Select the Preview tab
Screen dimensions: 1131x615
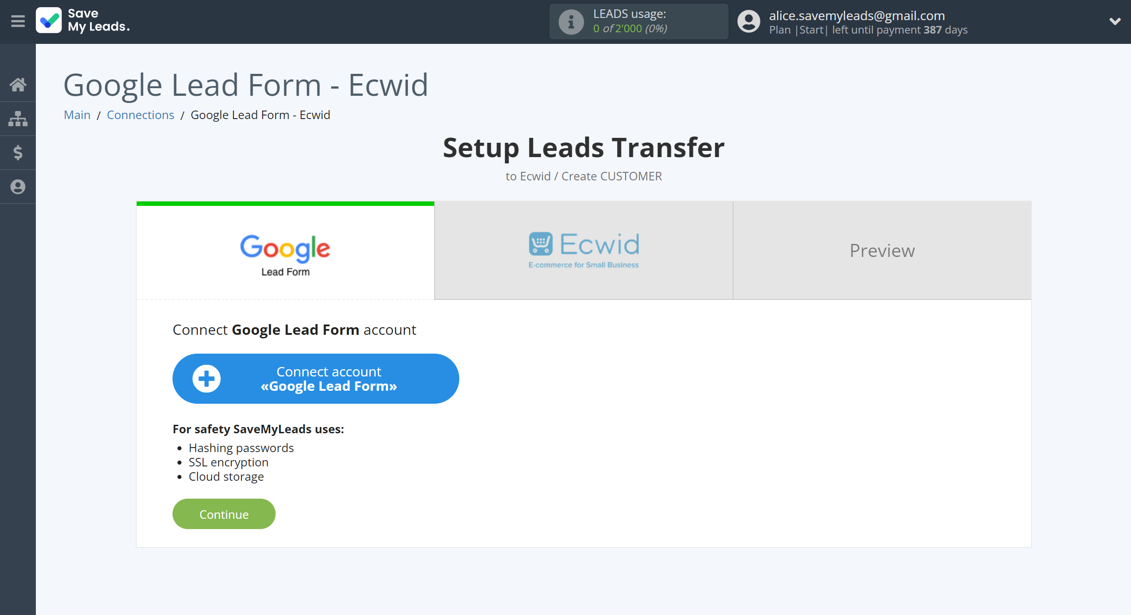click(882, 250)
